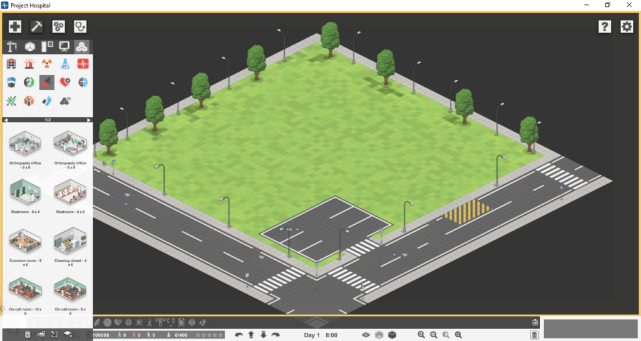Screen dimensions: 641x341
Task: Select the laboratory flask department icon
Action: (65, 64)
